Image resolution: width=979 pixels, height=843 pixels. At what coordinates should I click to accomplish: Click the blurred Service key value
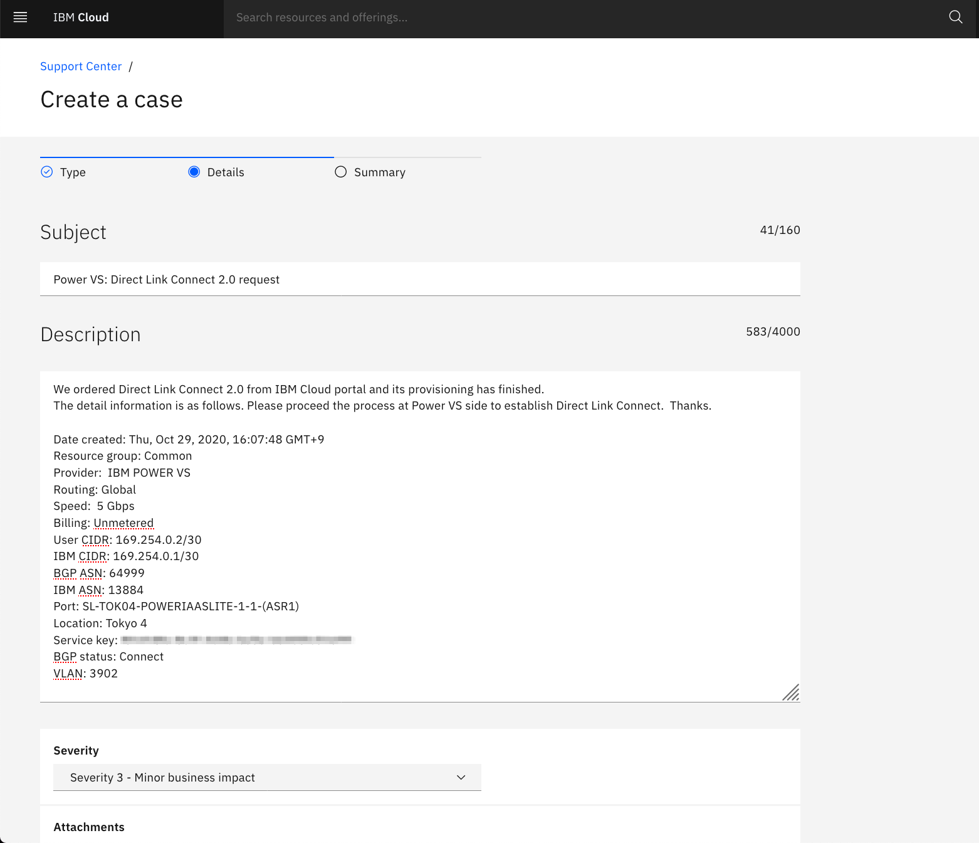click(x=237, y=640)
